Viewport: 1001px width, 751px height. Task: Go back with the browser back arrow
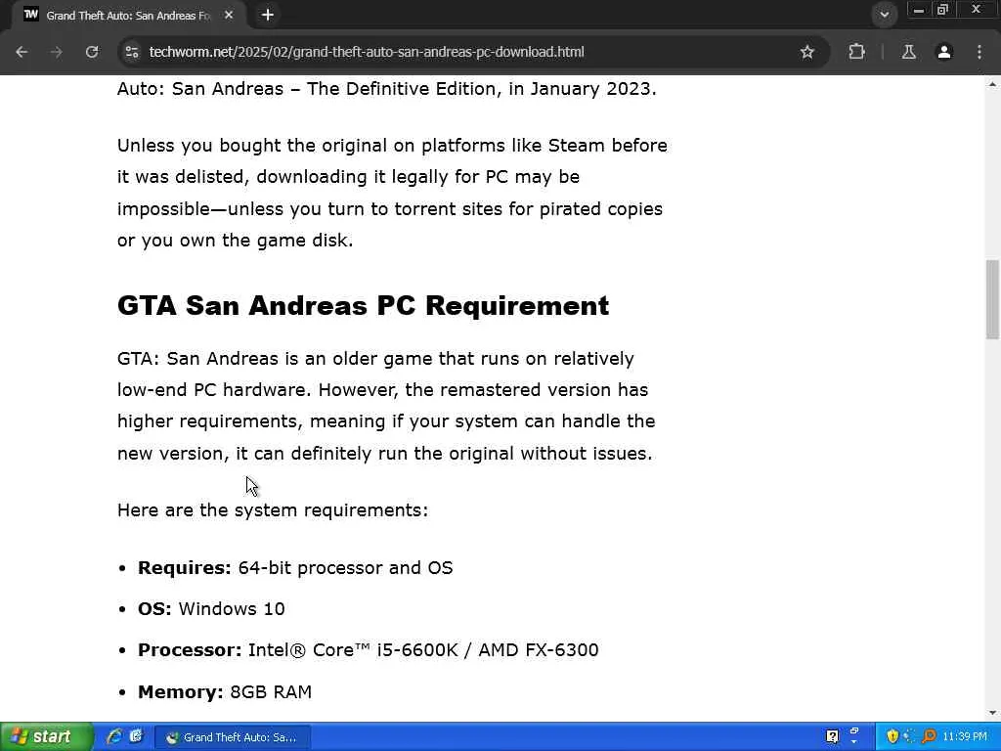click(x=22, y=53)
